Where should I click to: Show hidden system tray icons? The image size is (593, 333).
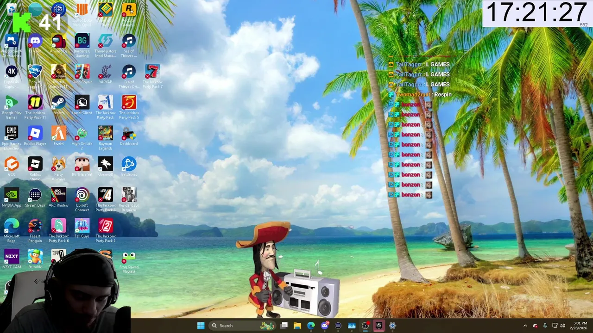525,326
